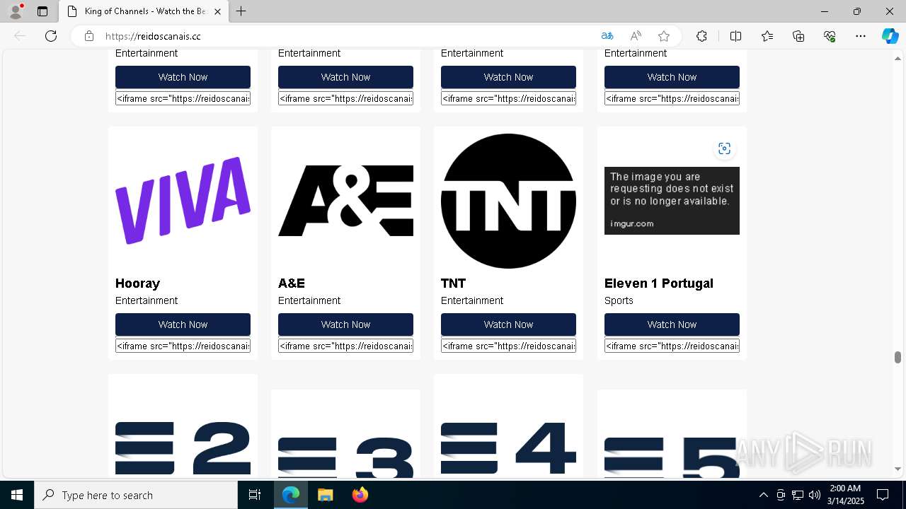The height and width of the screenshot is (509, 906).
Task: Click the translate page icon
Action: tap(607, 36)
